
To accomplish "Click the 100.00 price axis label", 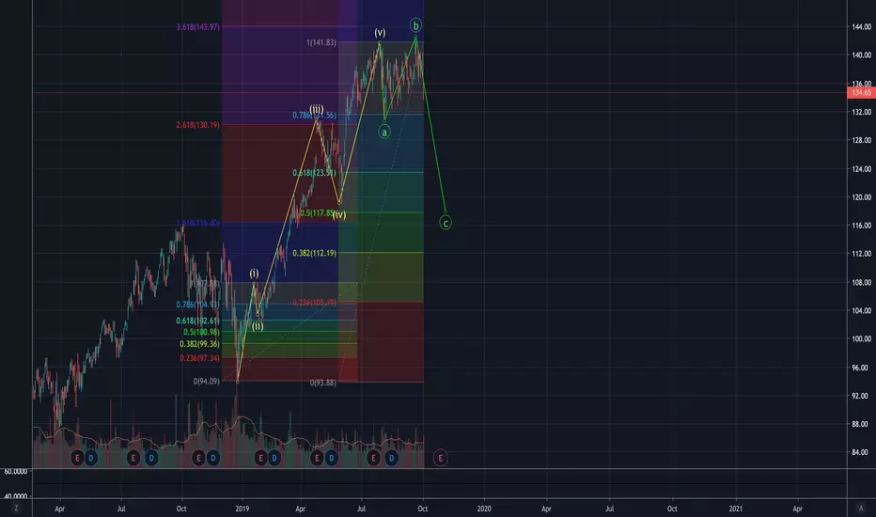I will click(x=862, y=338).
